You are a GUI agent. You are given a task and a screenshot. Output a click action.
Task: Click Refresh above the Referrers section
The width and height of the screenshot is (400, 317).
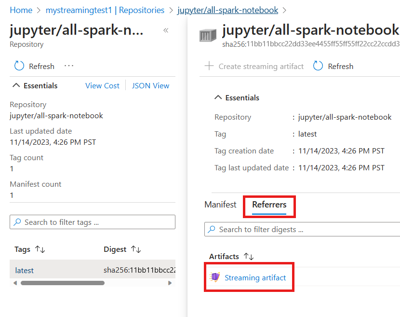[318, 66]
